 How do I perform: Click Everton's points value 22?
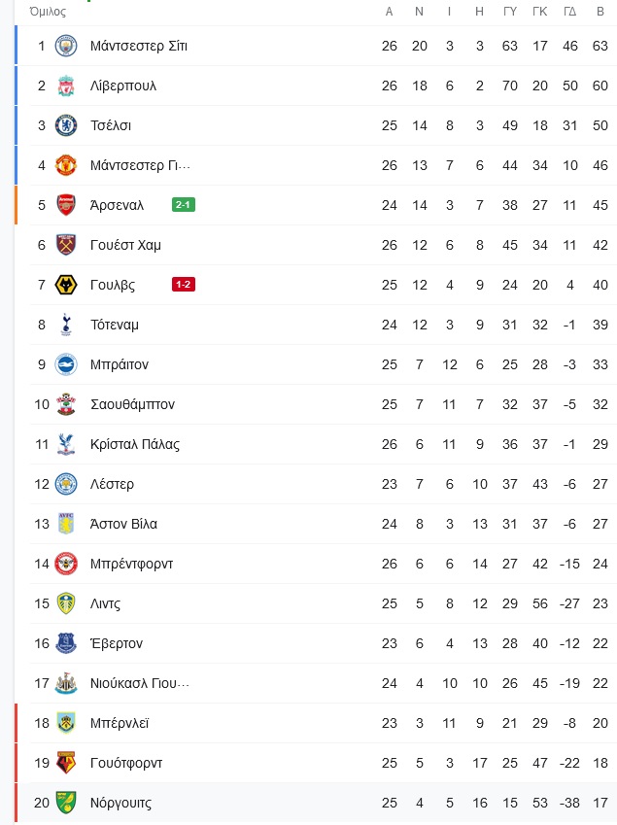click(x=600, y=643)
